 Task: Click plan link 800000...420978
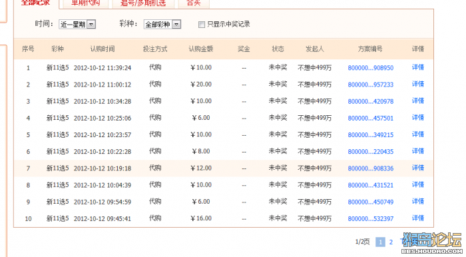click(371, 101)
